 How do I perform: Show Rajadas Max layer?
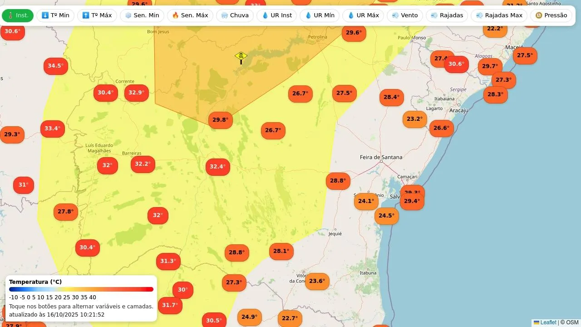[499, 15]
